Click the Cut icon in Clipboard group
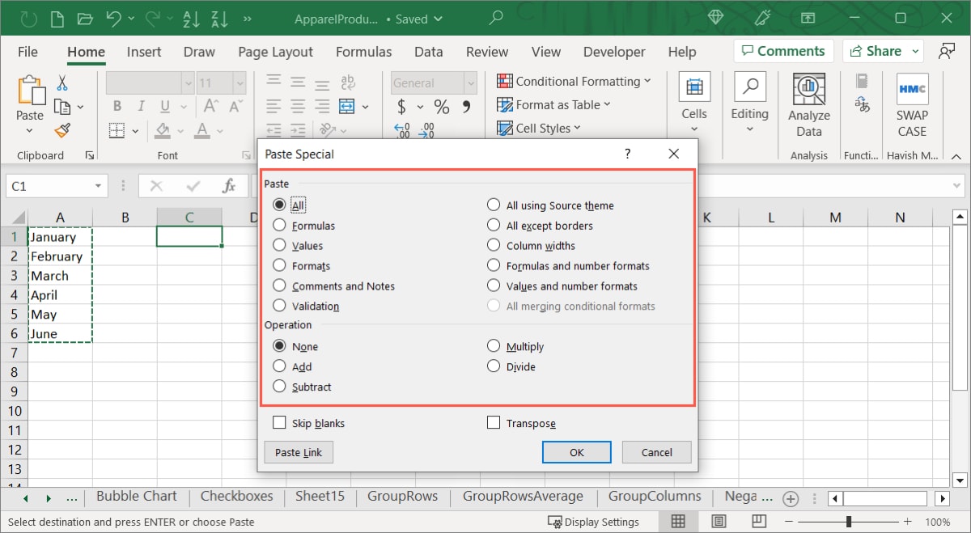Screen dimensions: 971x533 [x=64, y=83]
